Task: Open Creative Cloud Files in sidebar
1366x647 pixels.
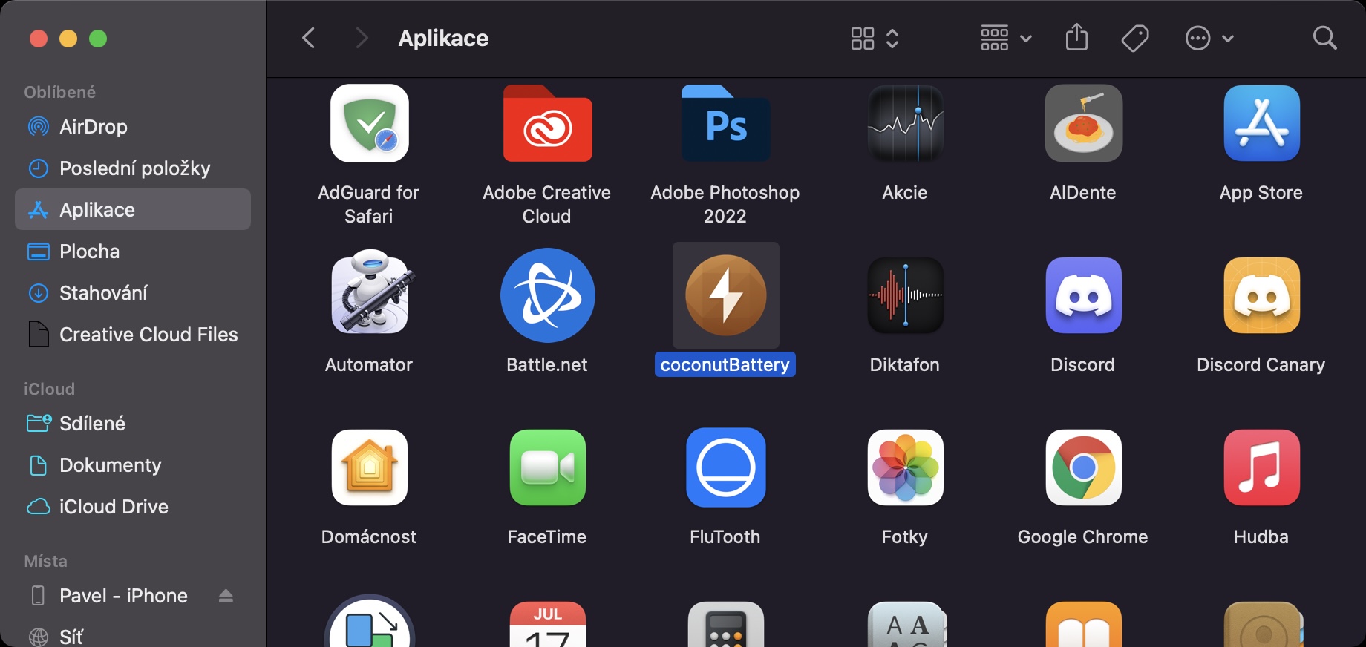Action: pos(133,335)
